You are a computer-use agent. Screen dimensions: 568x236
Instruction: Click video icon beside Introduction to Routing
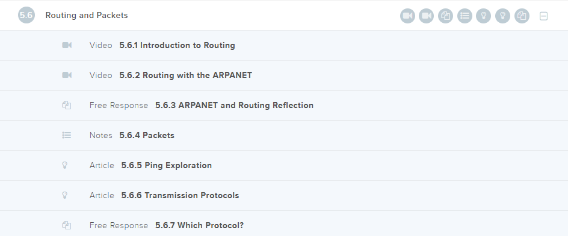pyautogui.click(x=67, y=45)
